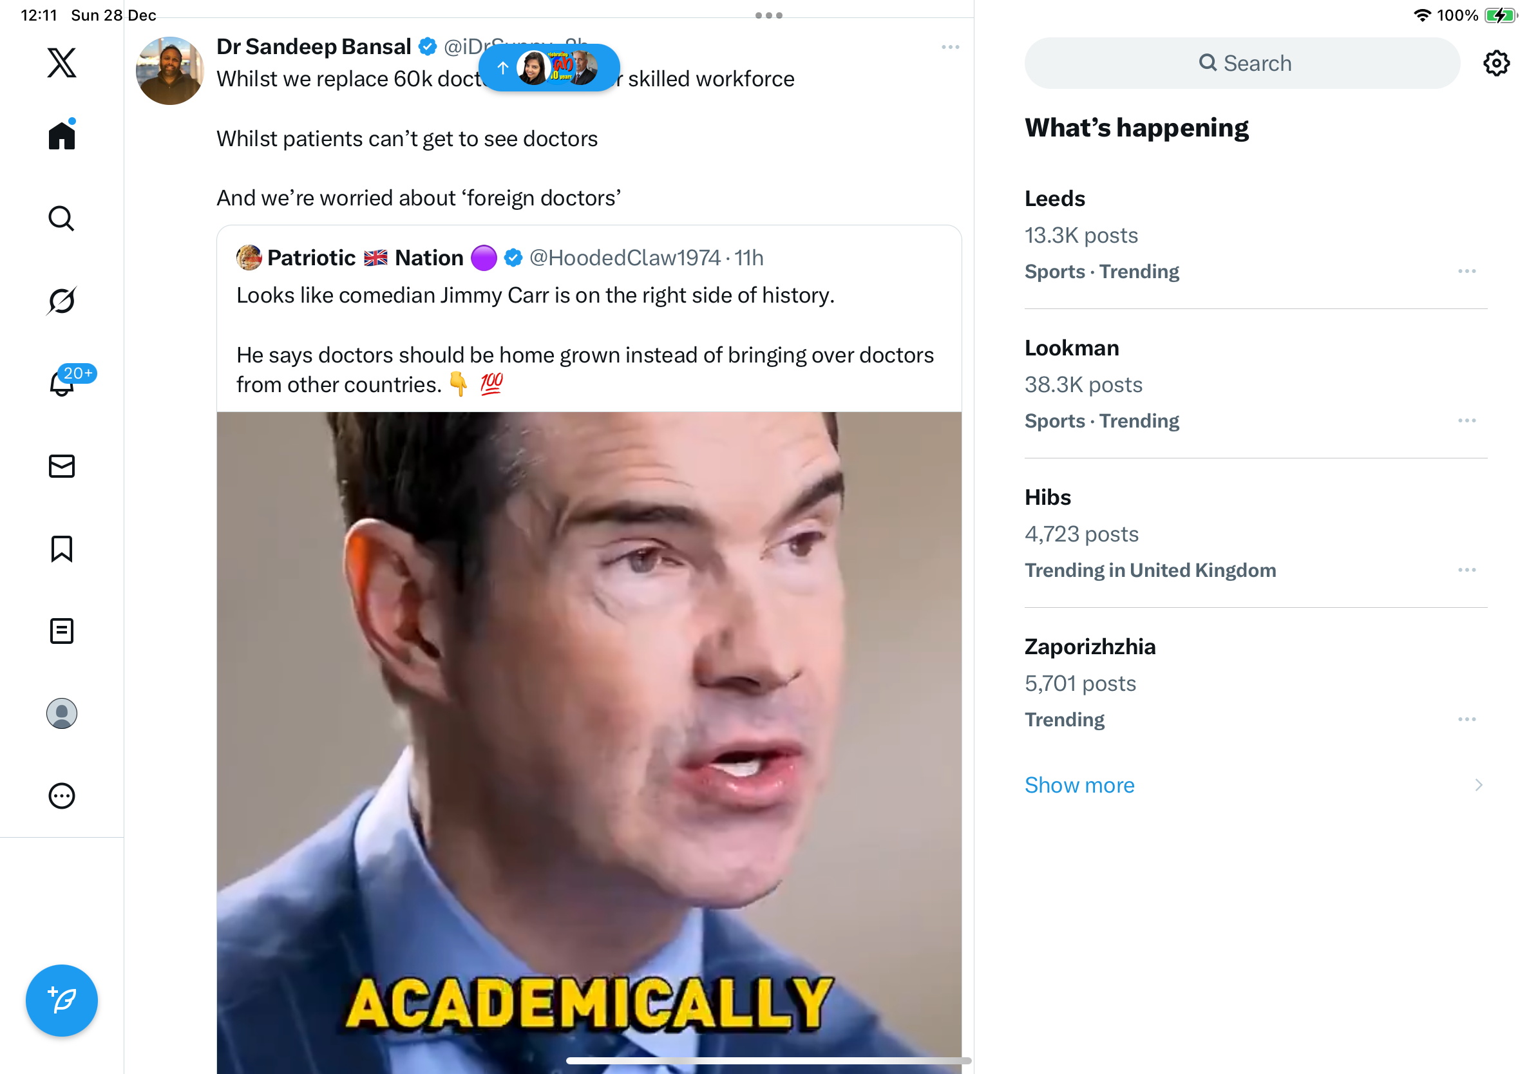1538x1074 pixels.
Task: Tap the compose new post button
Action: pyautogui.click(x=62, y=1001)
